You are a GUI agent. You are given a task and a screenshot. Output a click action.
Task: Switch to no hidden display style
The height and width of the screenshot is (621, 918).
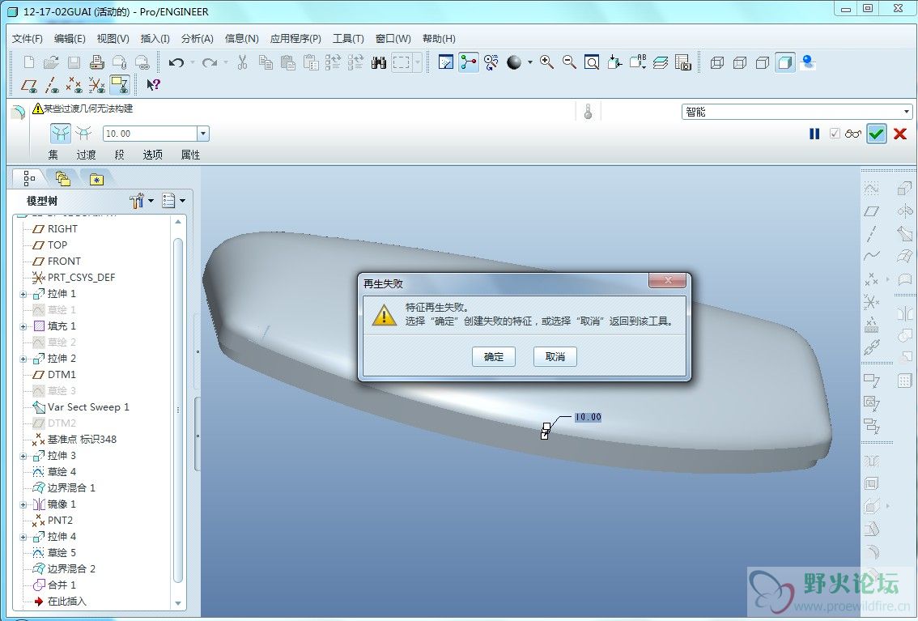click(763, 62)
